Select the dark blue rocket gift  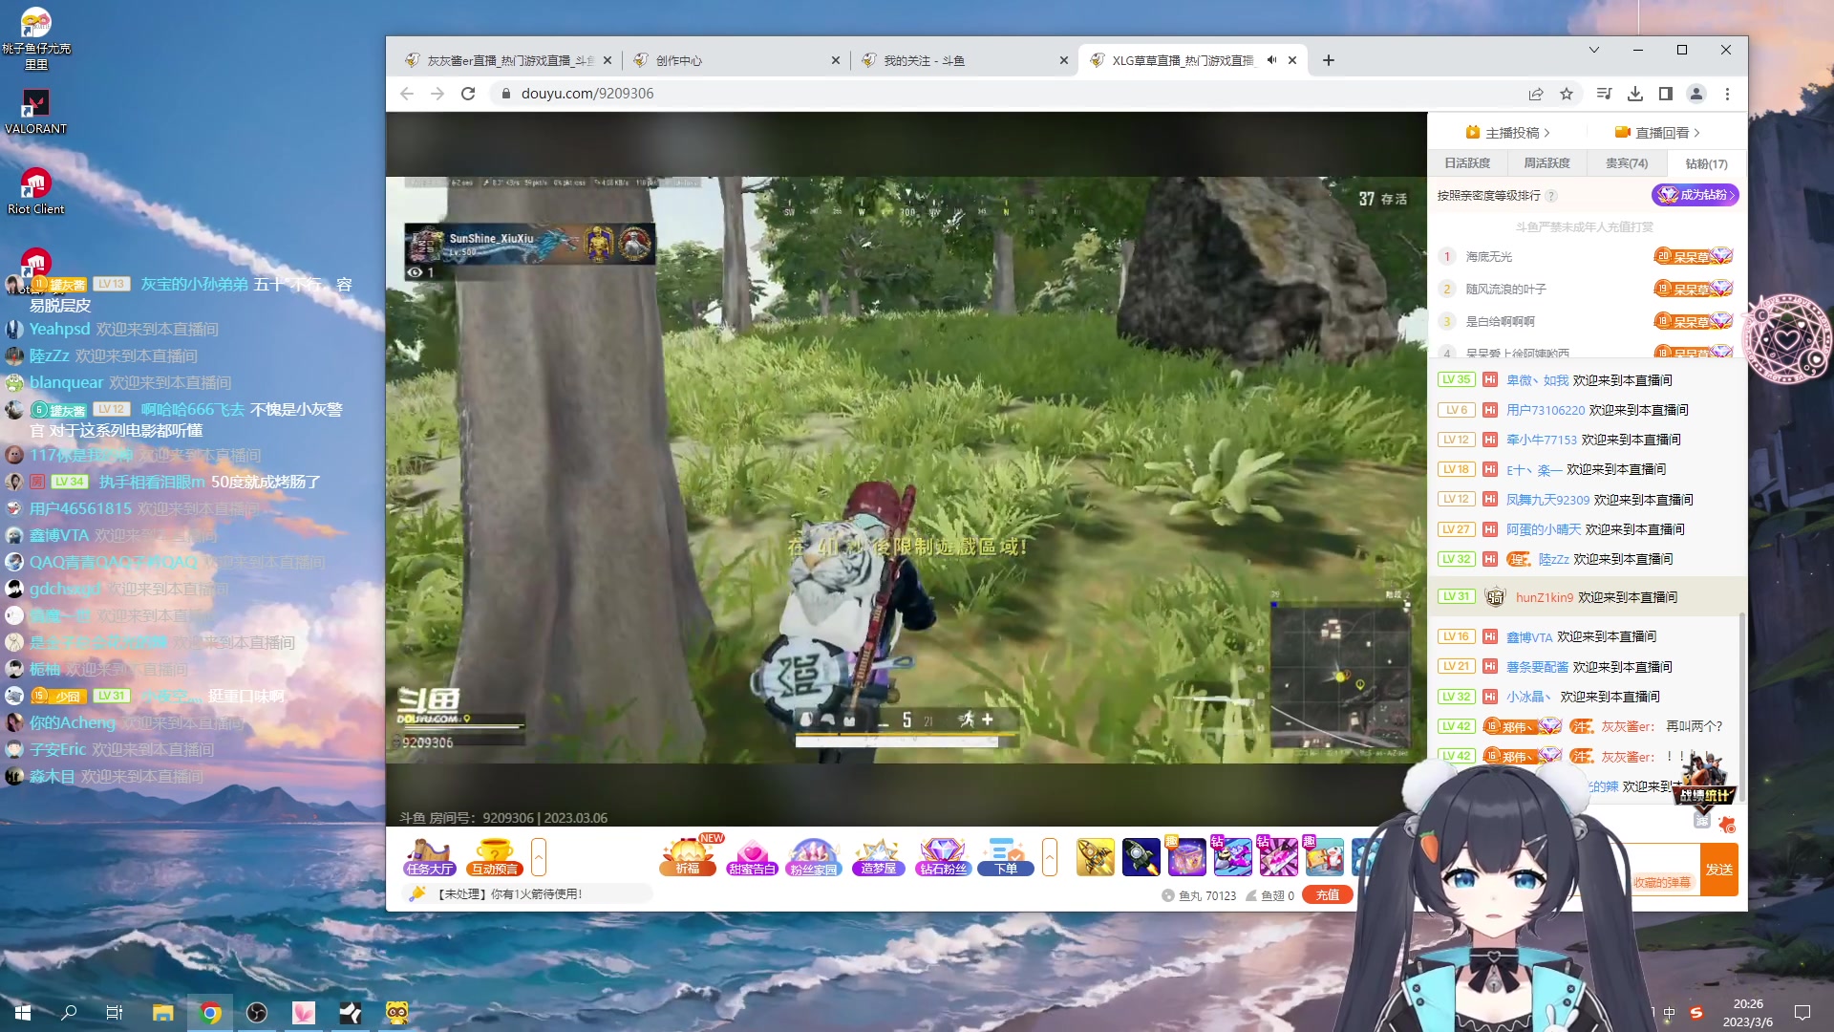(x=1141, y=857)
